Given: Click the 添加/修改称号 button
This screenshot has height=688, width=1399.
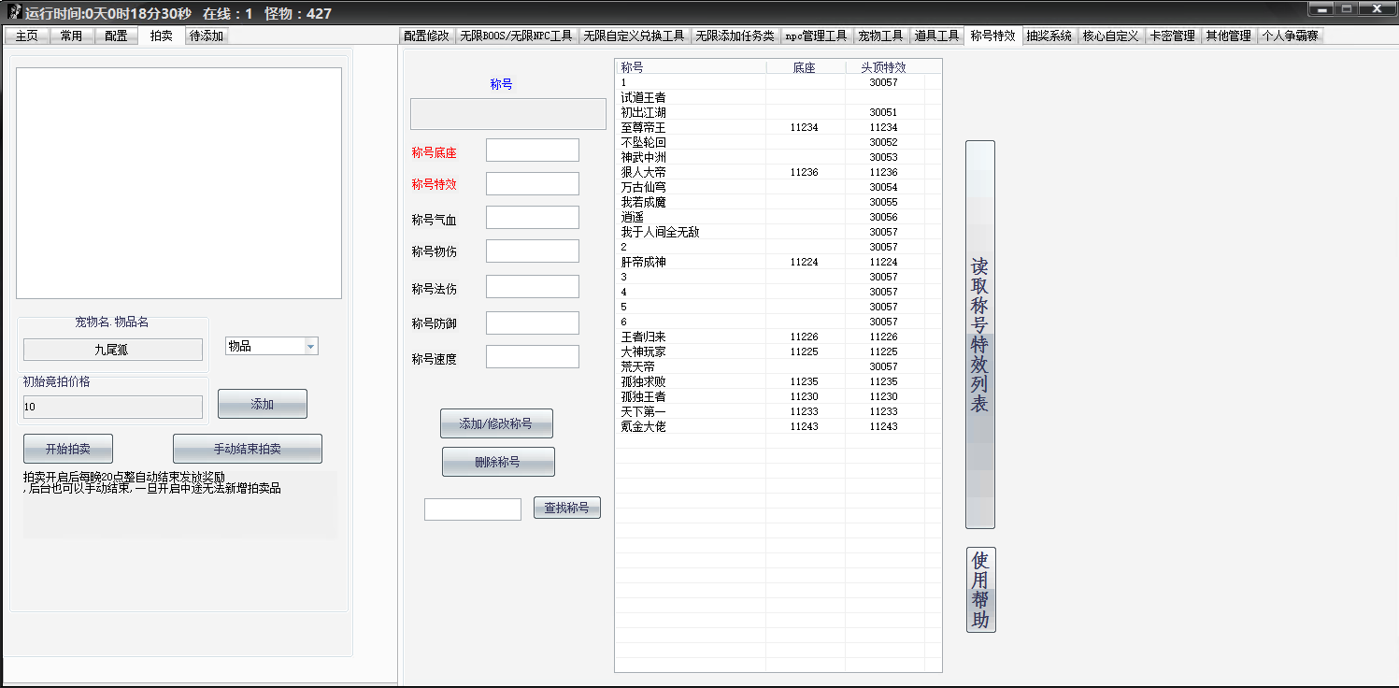Looking at the screenshot, I should click(495, 423).
